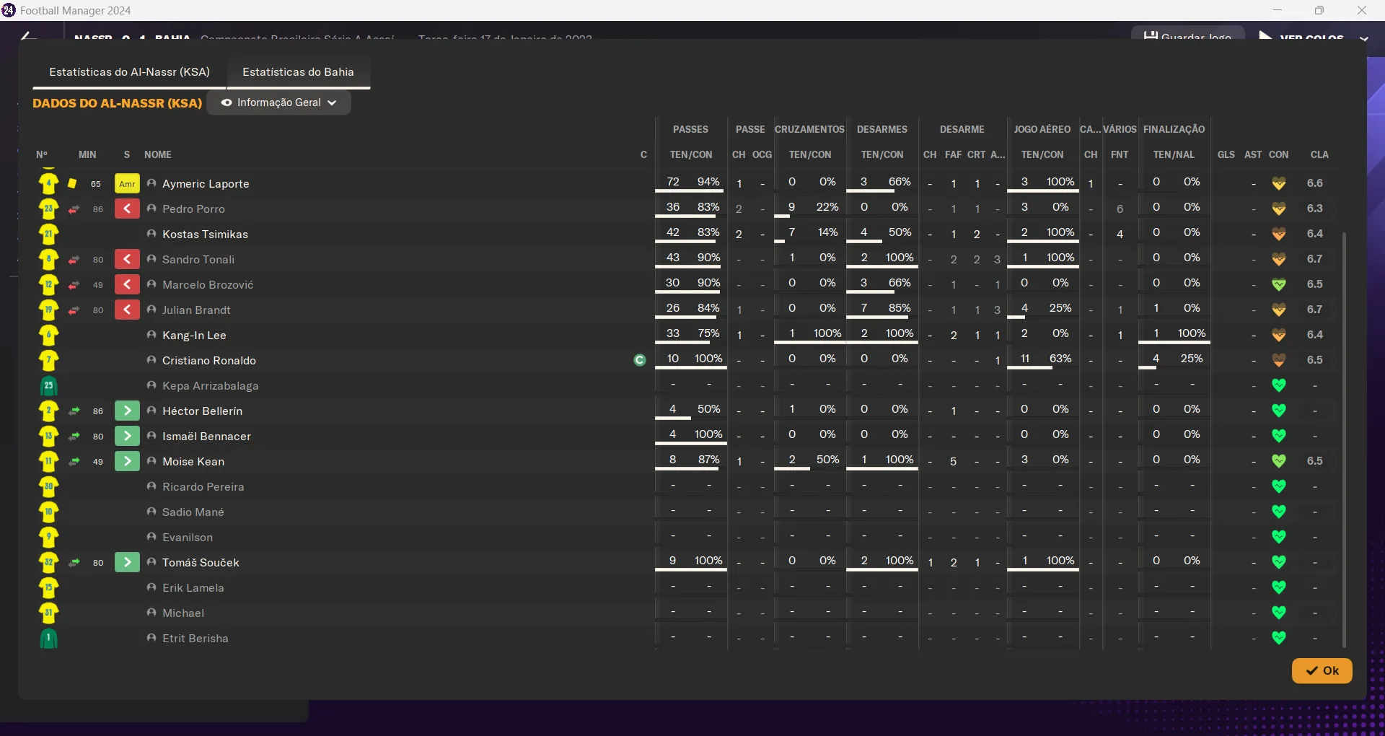This screenshot has height=736, width=1385.
Task: Click Cristiano Ronaldo's condition heart icon
Action: tap(1279, 360)
